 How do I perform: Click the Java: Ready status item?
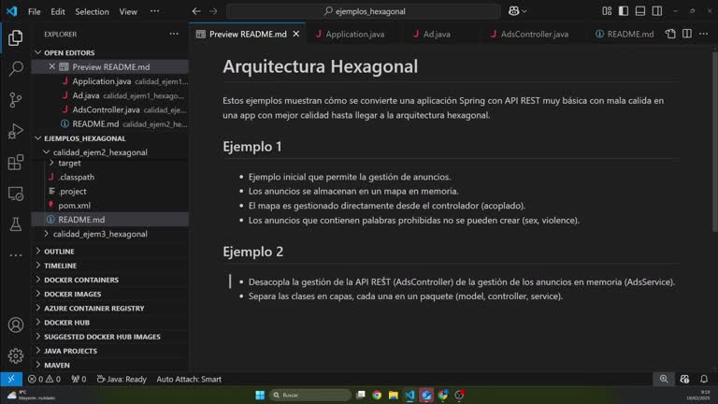tap(122, 379)
